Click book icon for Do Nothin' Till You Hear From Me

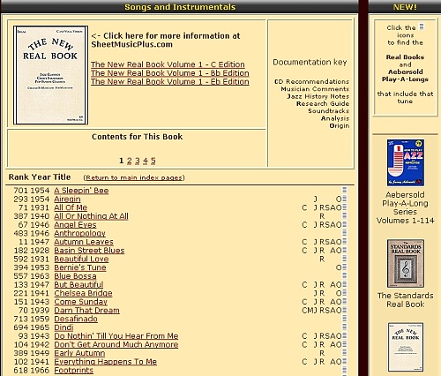345,335
